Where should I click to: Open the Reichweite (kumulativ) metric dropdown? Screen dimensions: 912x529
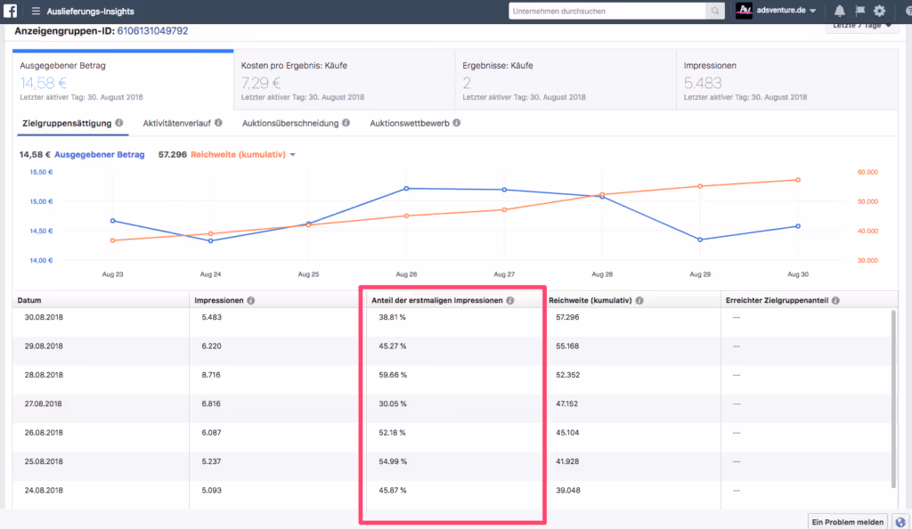[292, 155]
